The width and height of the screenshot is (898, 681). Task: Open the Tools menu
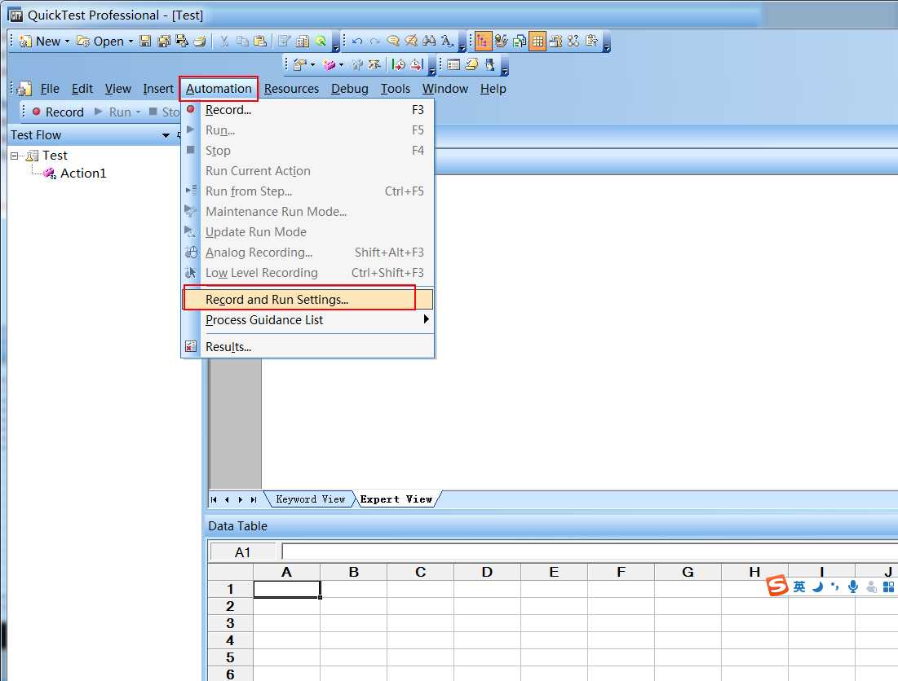tap(395, 89)
